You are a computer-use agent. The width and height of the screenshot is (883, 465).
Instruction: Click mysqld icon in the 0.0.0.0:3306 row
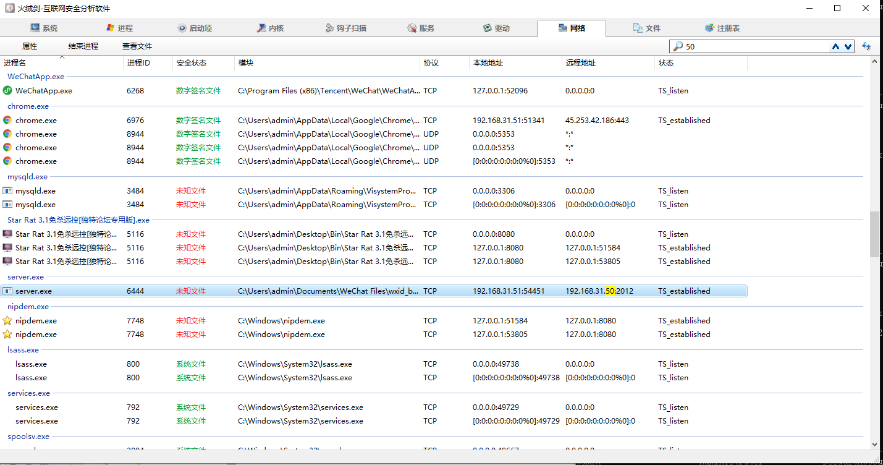coord(7,190)
